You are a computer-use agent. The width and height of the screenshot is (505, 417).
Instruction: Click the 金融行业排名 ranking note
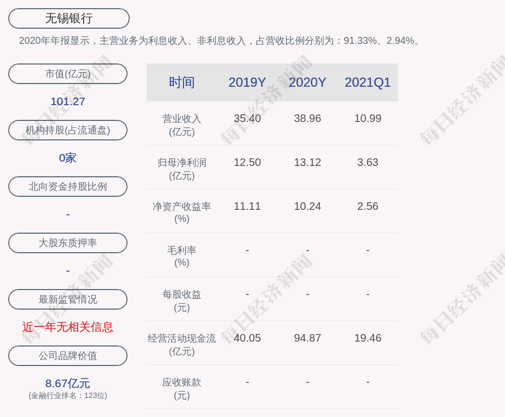[68, 396]
